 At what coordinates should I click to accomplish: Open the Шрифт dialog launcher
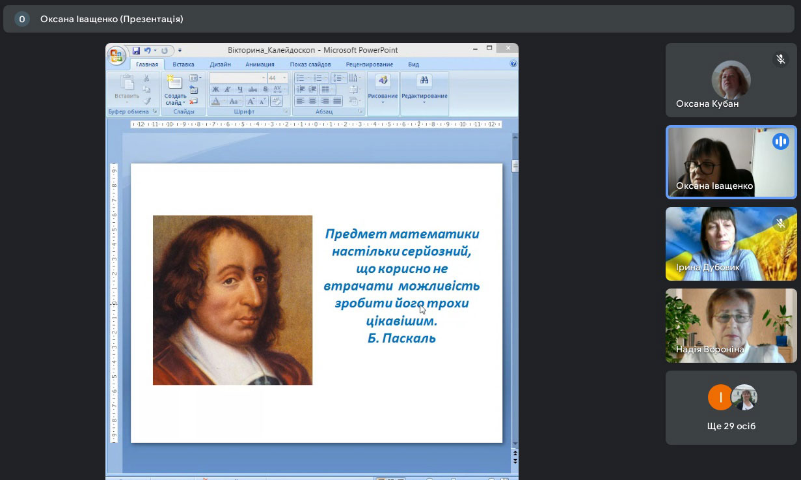point(286,111)
